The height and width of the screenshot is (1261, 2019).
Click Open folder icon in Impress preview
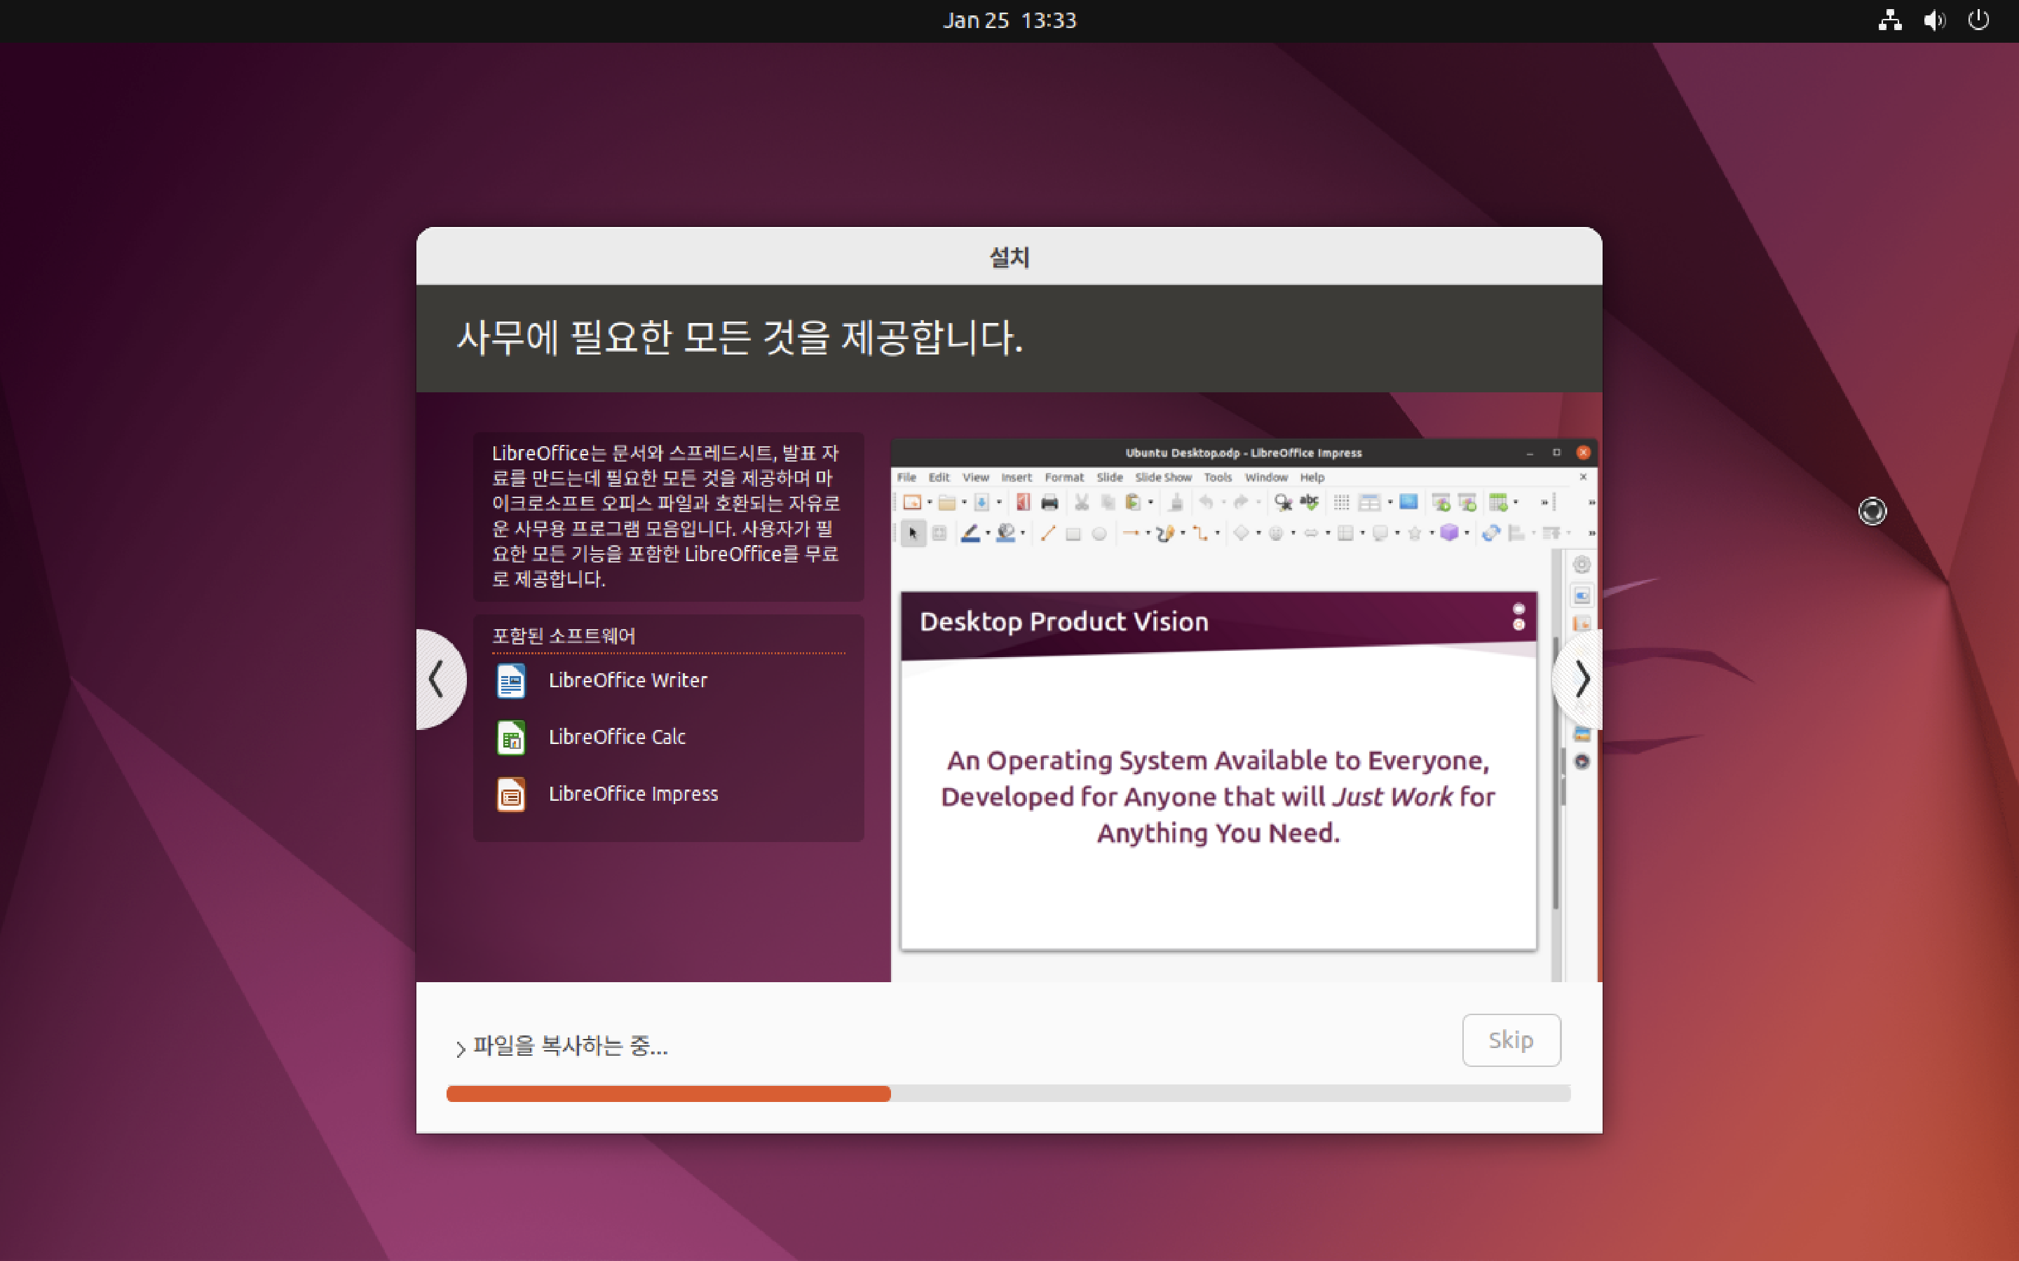(x=947, y=502)
